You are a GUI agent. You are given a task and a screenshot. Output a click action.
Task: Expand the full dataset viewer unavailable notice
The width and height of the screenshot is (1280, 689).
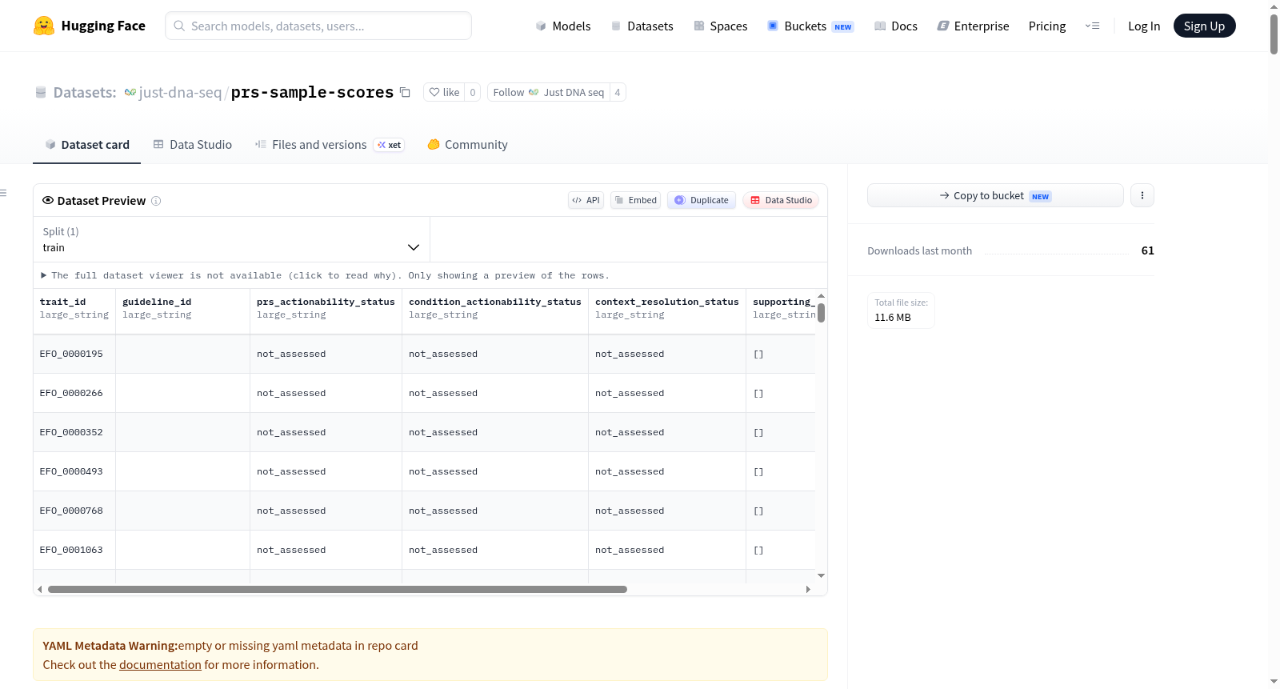(x=326, y=275)
